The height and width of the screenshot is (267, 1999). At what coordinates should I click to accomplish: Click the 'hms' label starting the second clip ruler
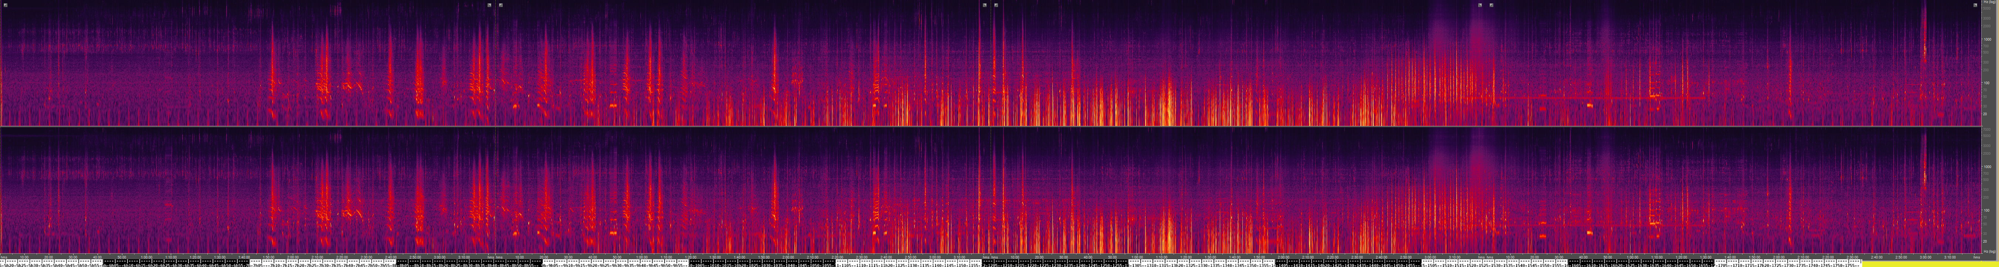[500, 257]
